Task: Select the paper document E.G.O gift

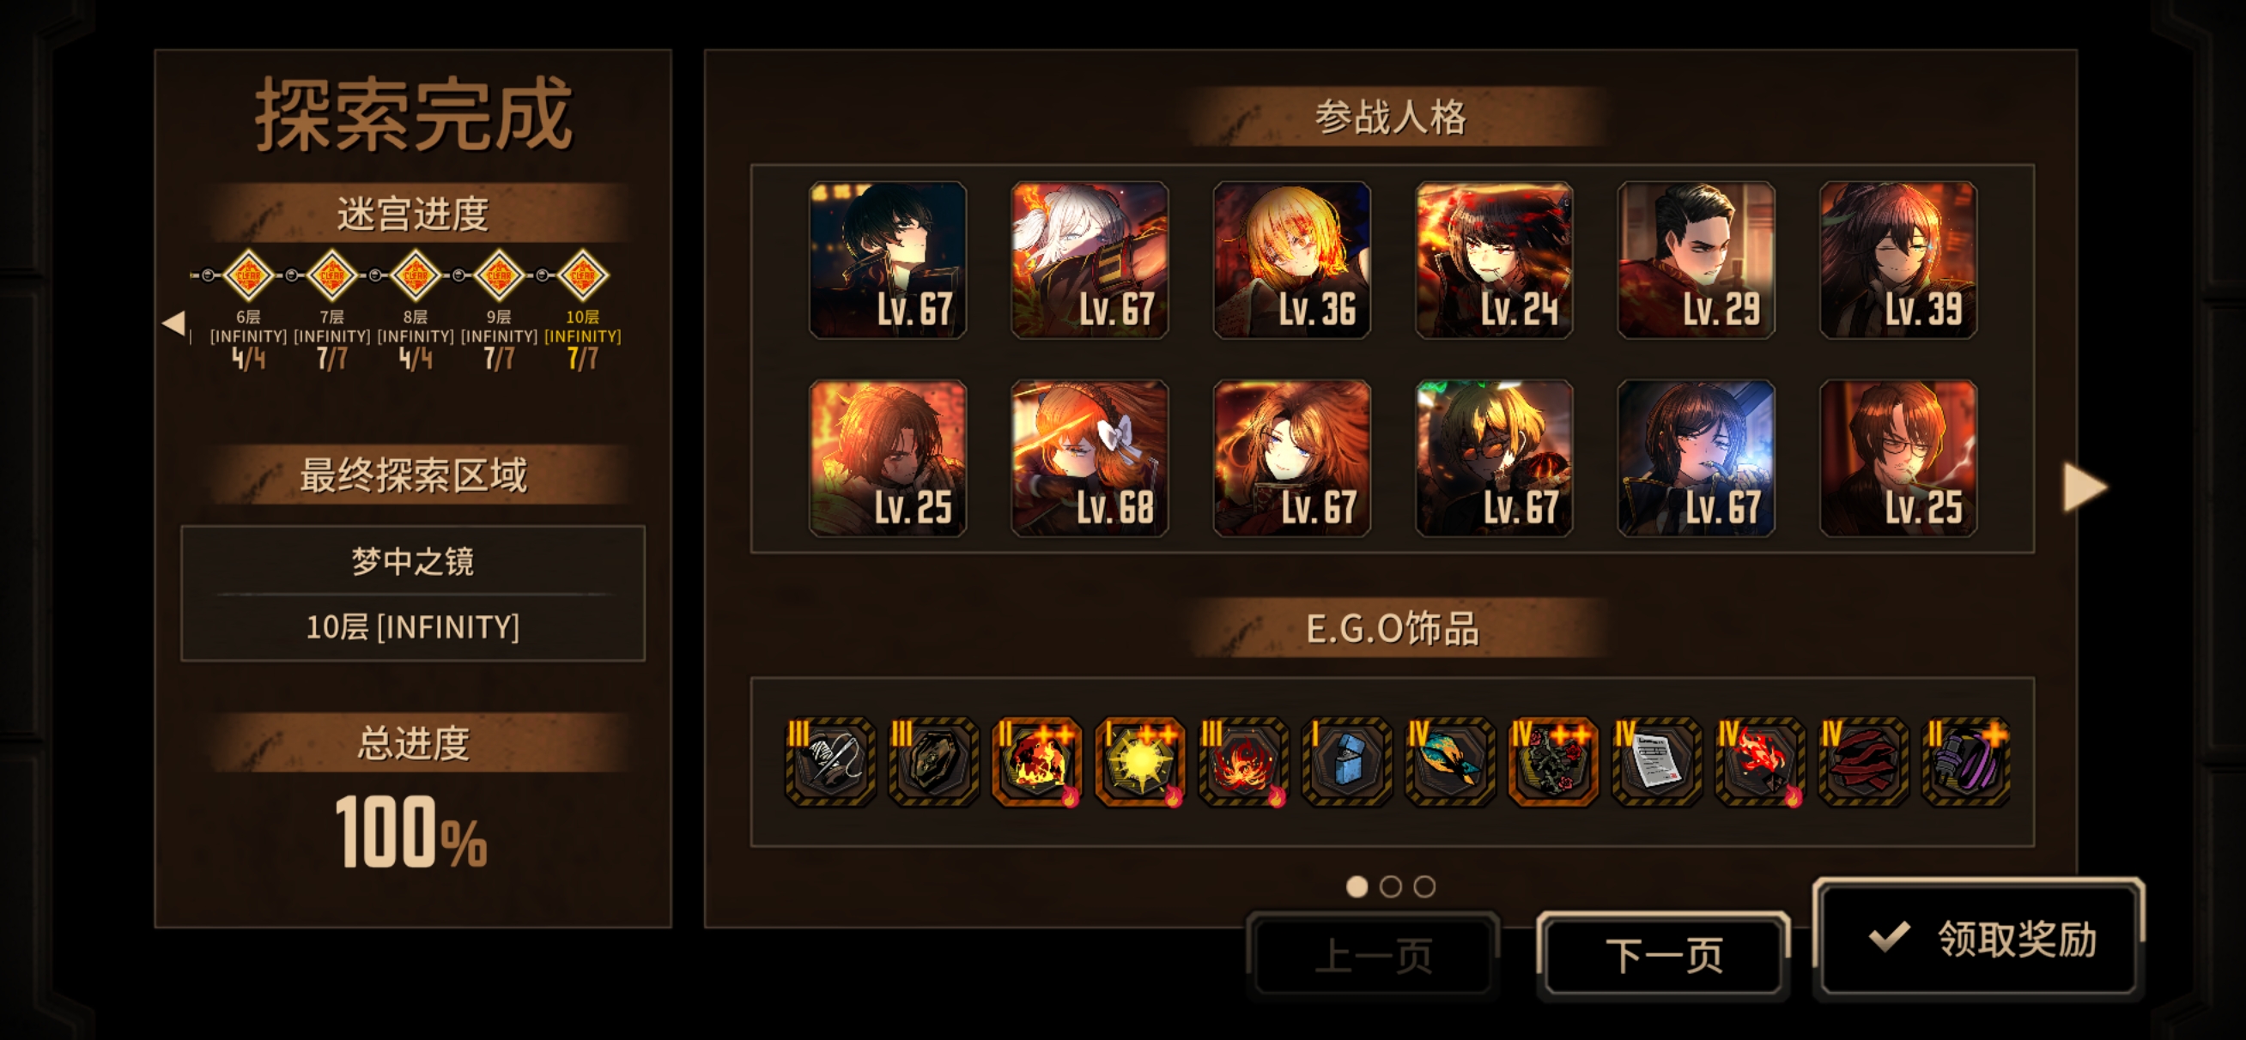Action: pos(1655,762)
